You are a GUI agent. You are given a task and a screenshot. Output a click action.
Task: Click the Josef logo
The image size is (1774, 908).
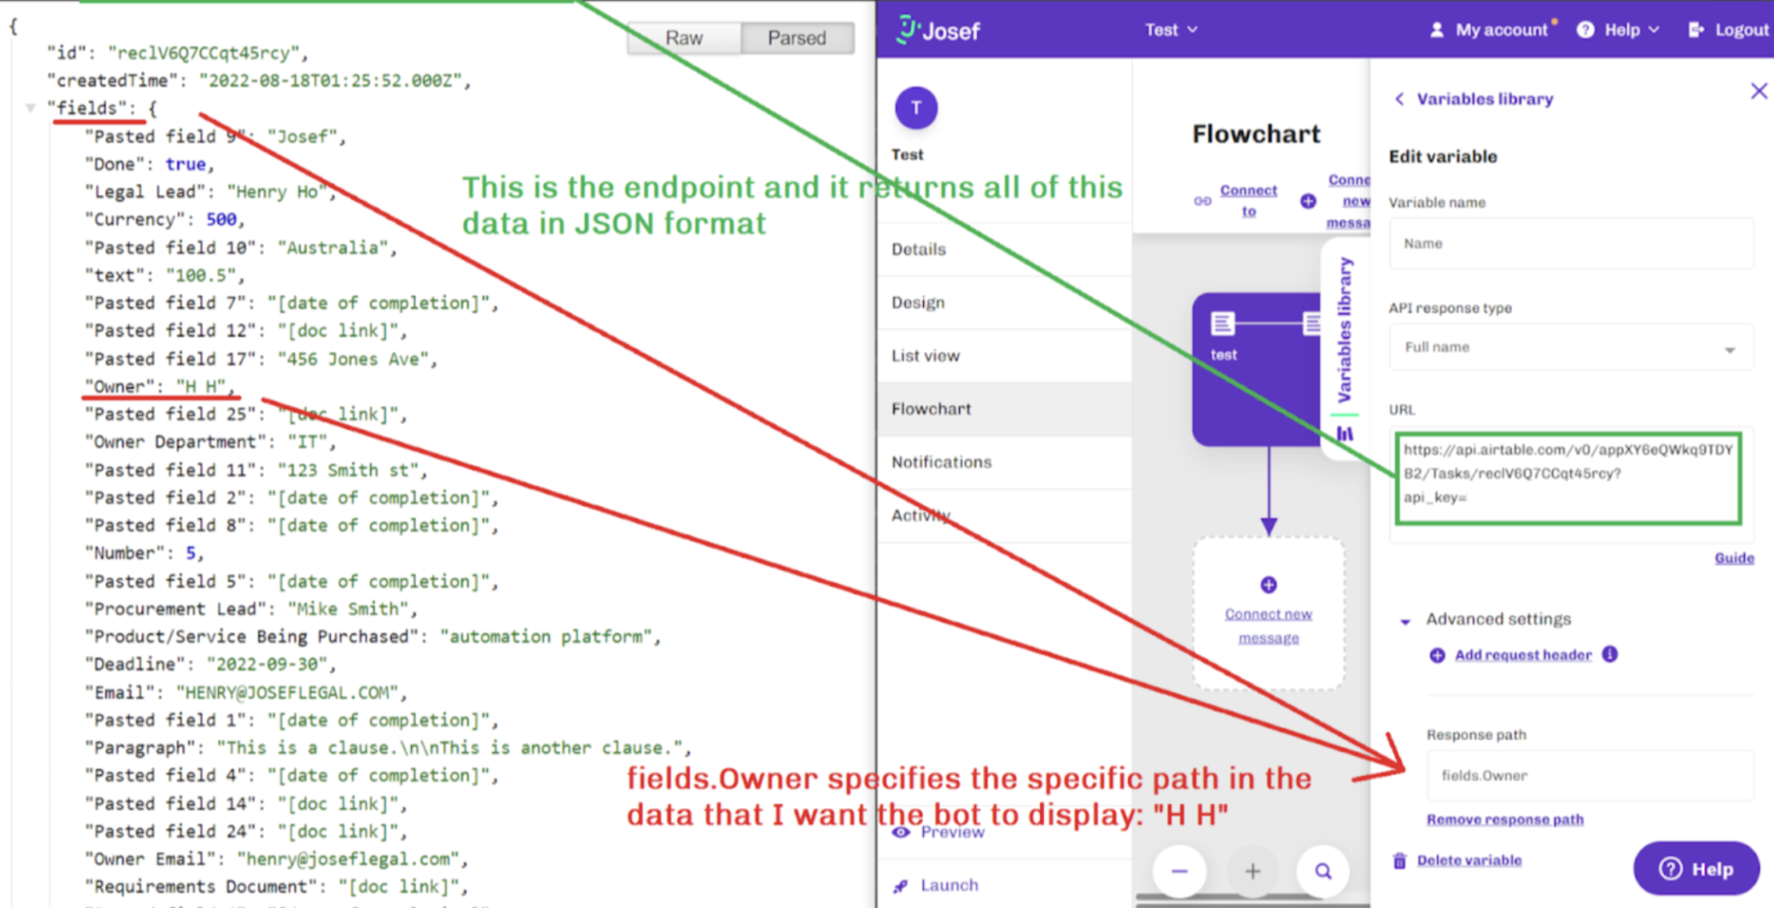click(938, 30)
